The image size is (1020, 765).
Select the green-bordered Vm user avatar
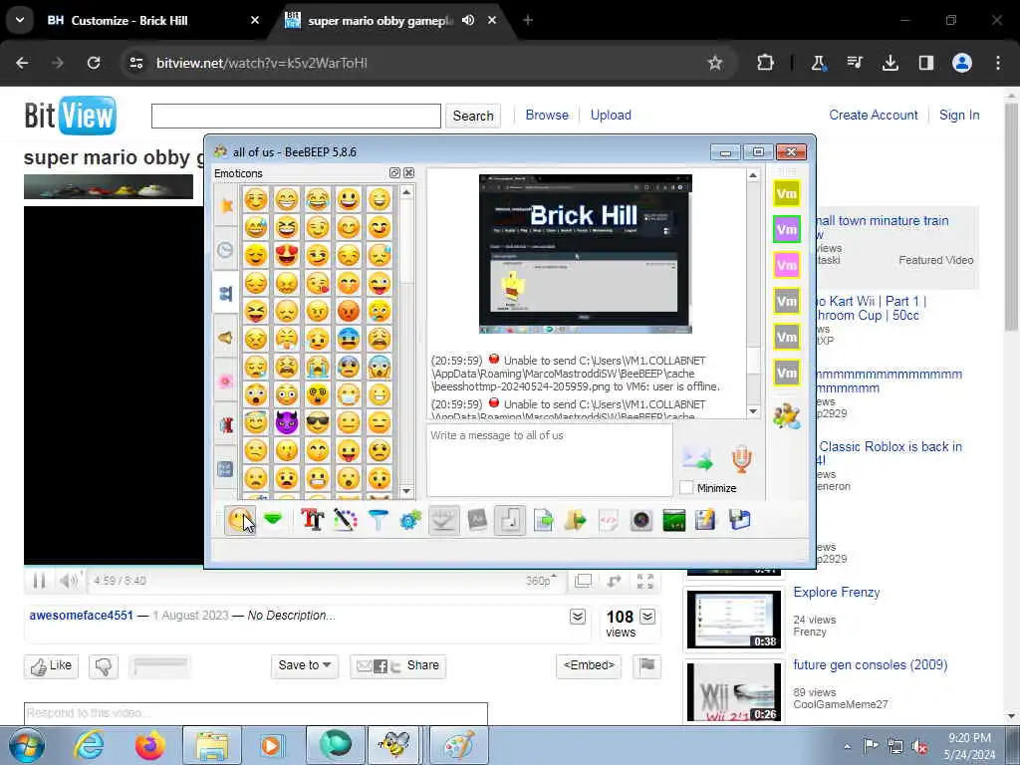tap(787, 230)
